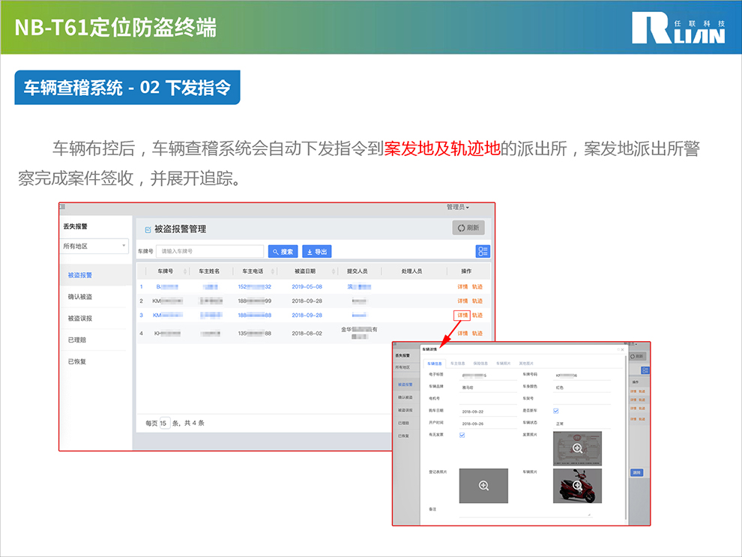The image size is (742, 557).
Task: Expand the 管理员 user menu
Action: 458,207
